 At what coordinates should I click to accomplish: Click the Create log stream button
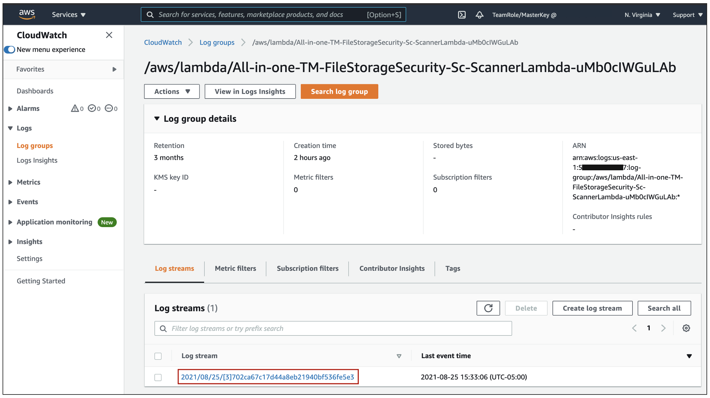592,308
